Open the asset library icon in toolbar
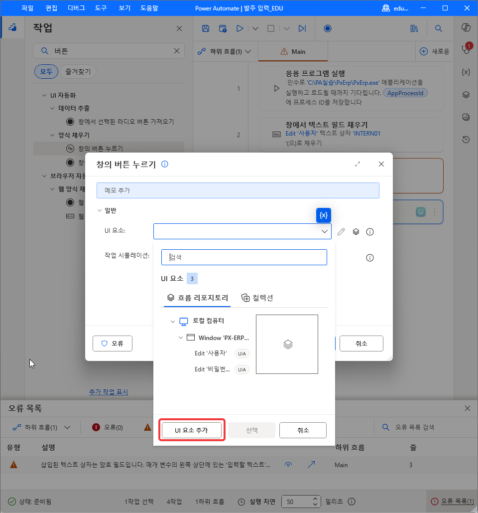478x513 pixels. point(414,28)
